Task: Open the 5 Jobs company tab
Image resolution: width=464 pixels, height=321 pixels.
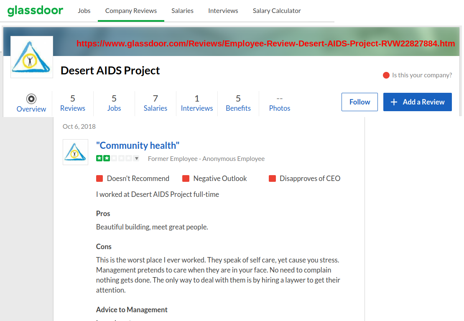Action: click(114, 103)
